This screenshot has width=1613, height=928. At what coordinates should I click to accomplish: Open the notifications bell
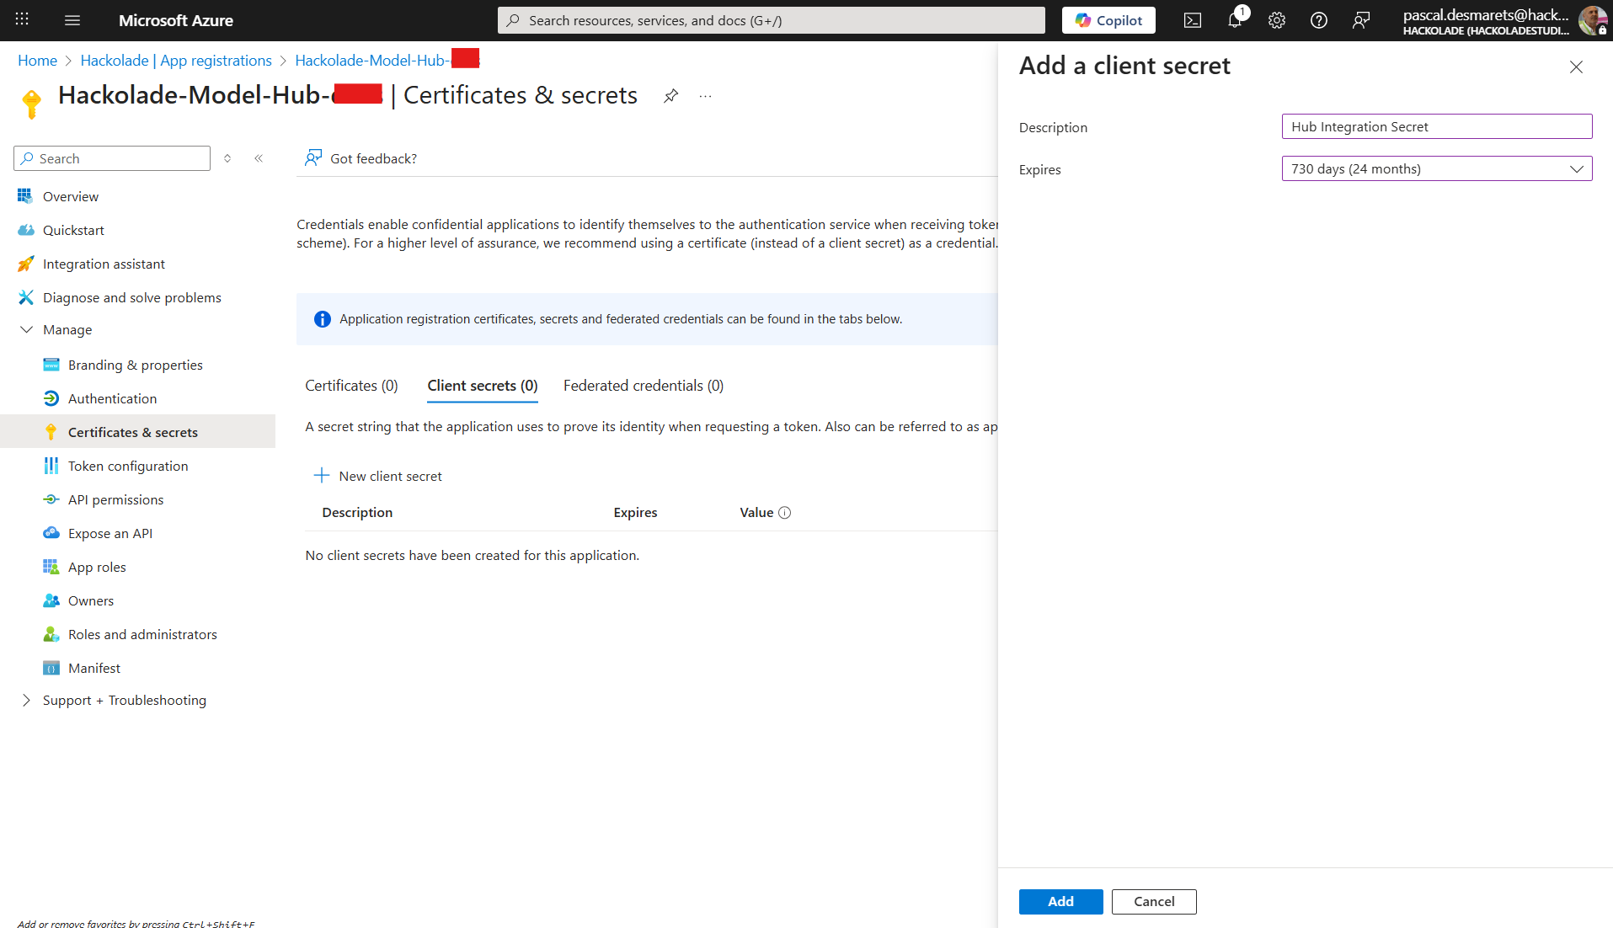(x=1235, y=19)
